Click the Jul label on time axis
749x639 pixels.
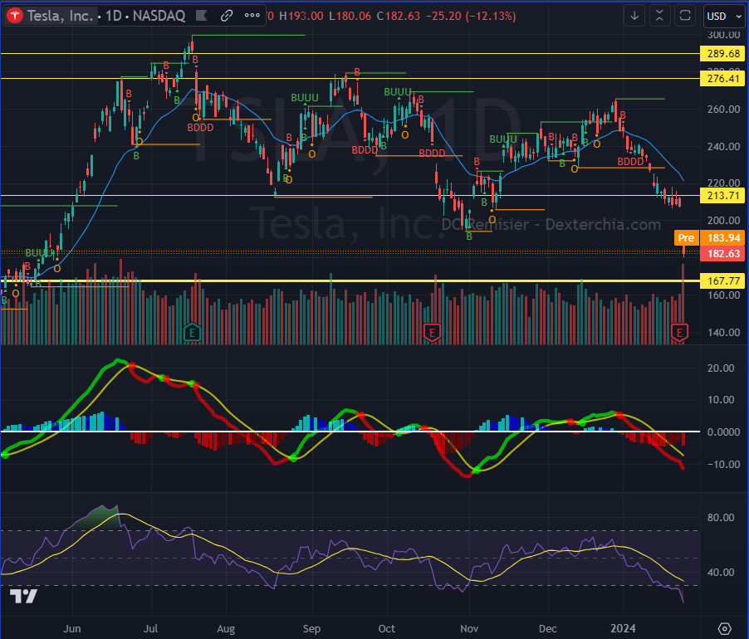coord(151,628)
